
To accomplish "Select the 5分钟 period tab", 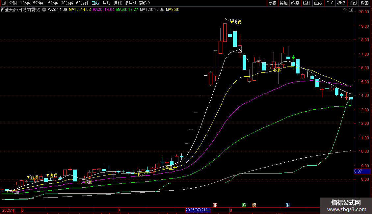I will [x=38, y=3].
